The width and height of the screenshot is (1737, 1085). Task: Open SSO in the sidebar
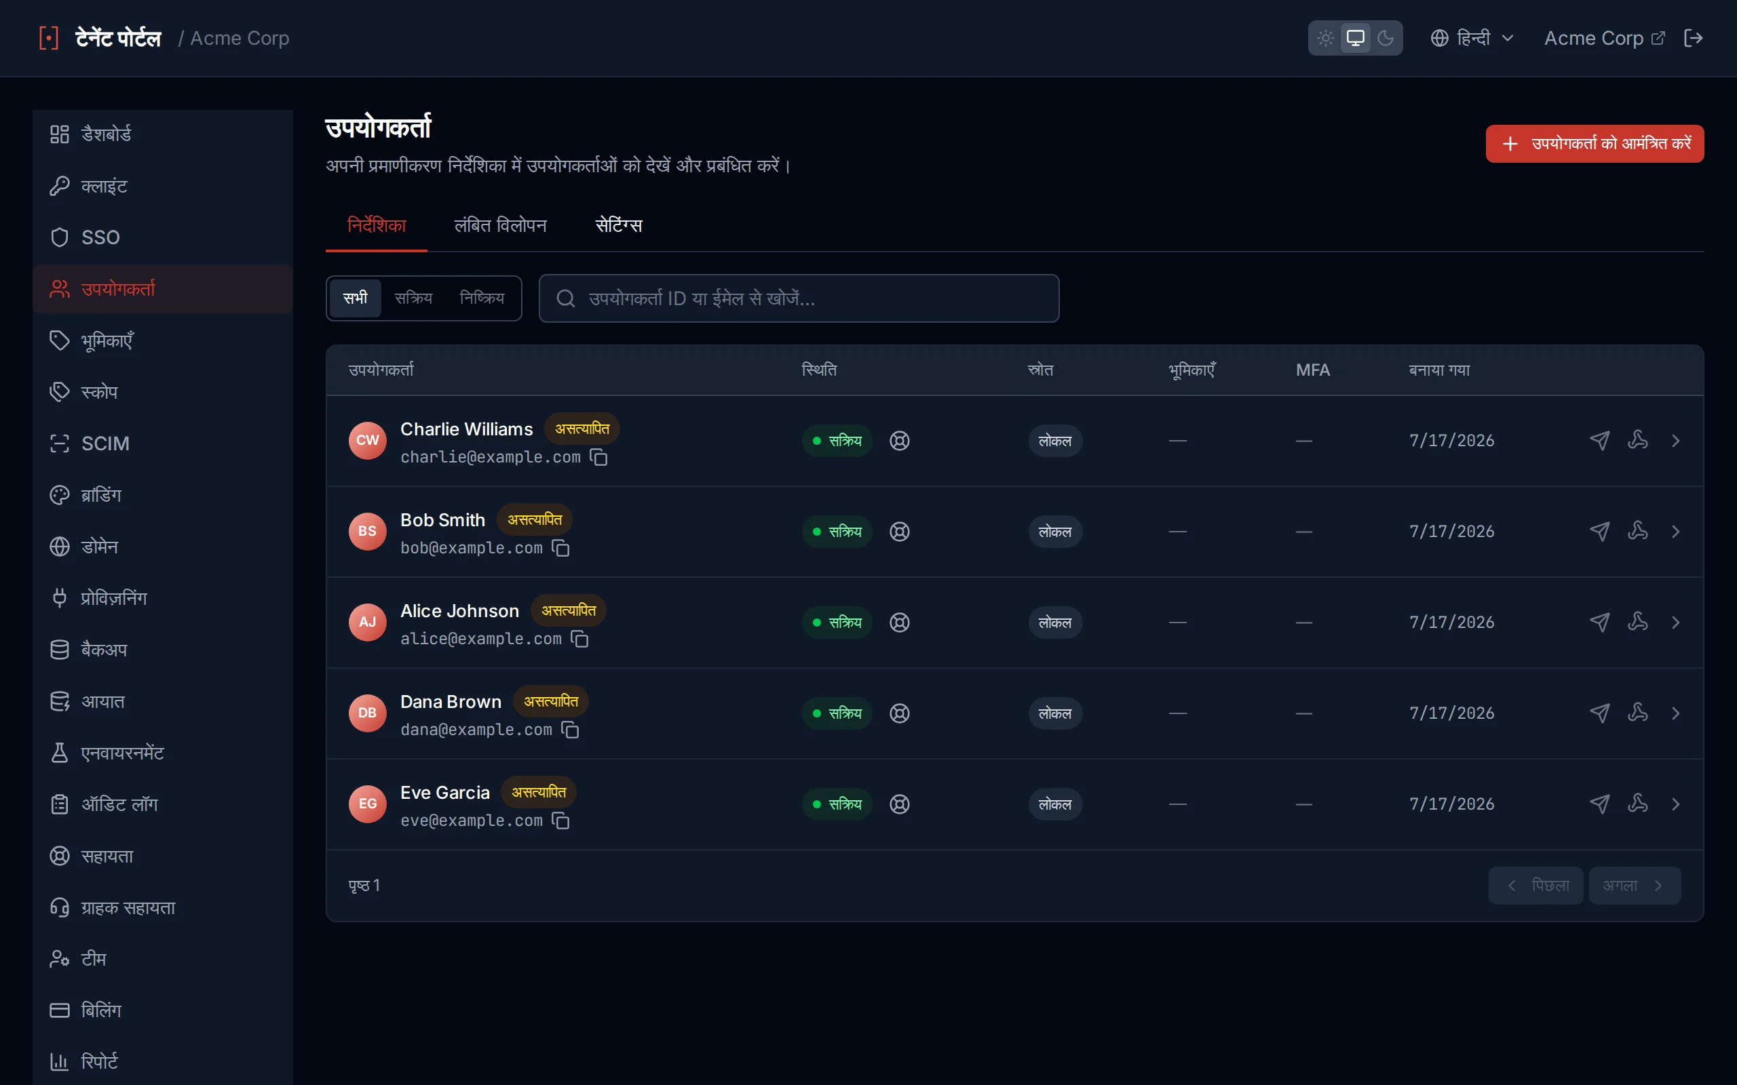coord(162,237)
